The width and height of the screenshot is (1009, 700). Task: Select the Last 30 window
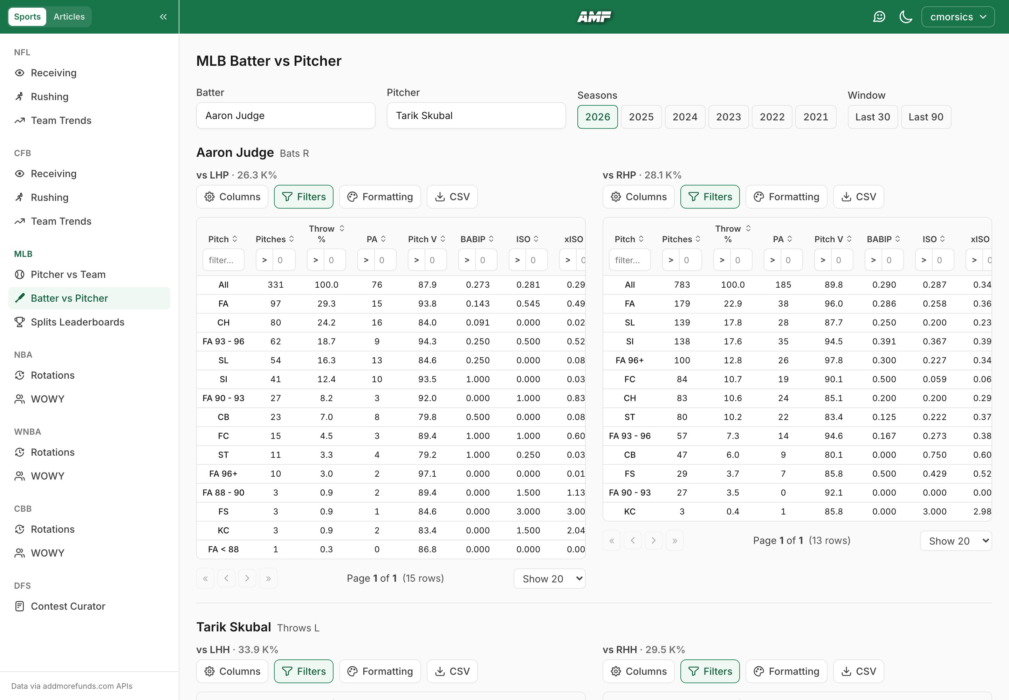[x=872, y=117]
